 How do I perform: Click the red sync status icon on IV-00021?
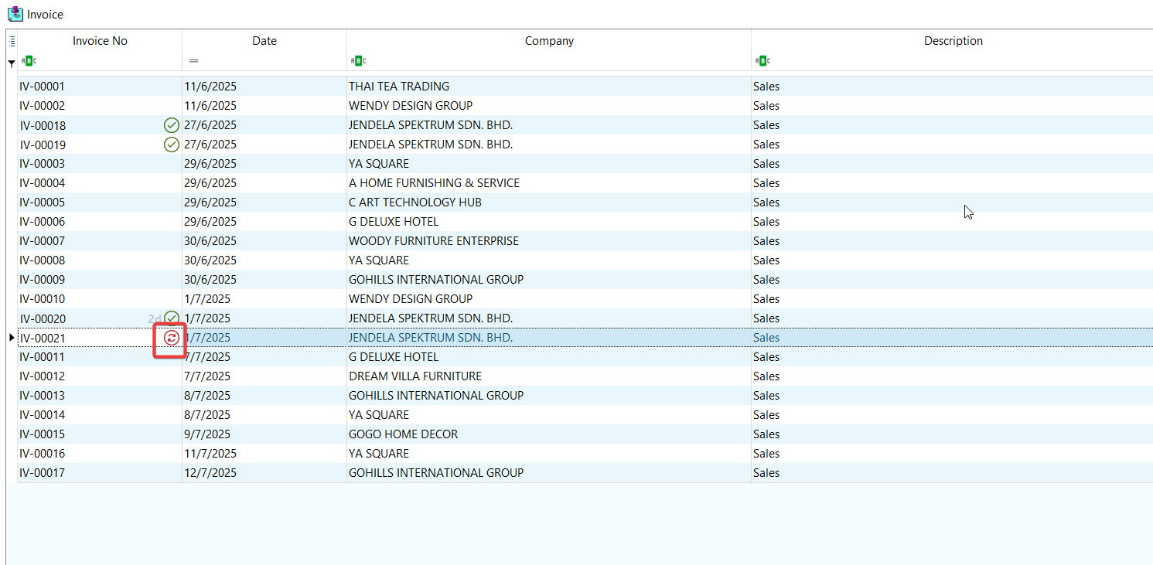[172, 338]
